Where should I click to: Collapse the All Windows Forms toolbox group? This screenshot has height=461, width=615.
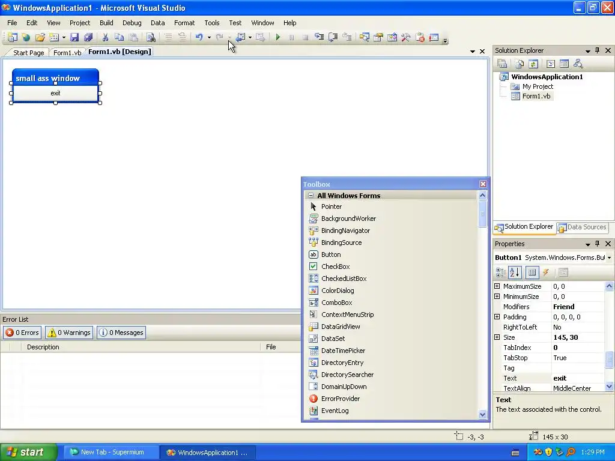[x=311, y=195]
